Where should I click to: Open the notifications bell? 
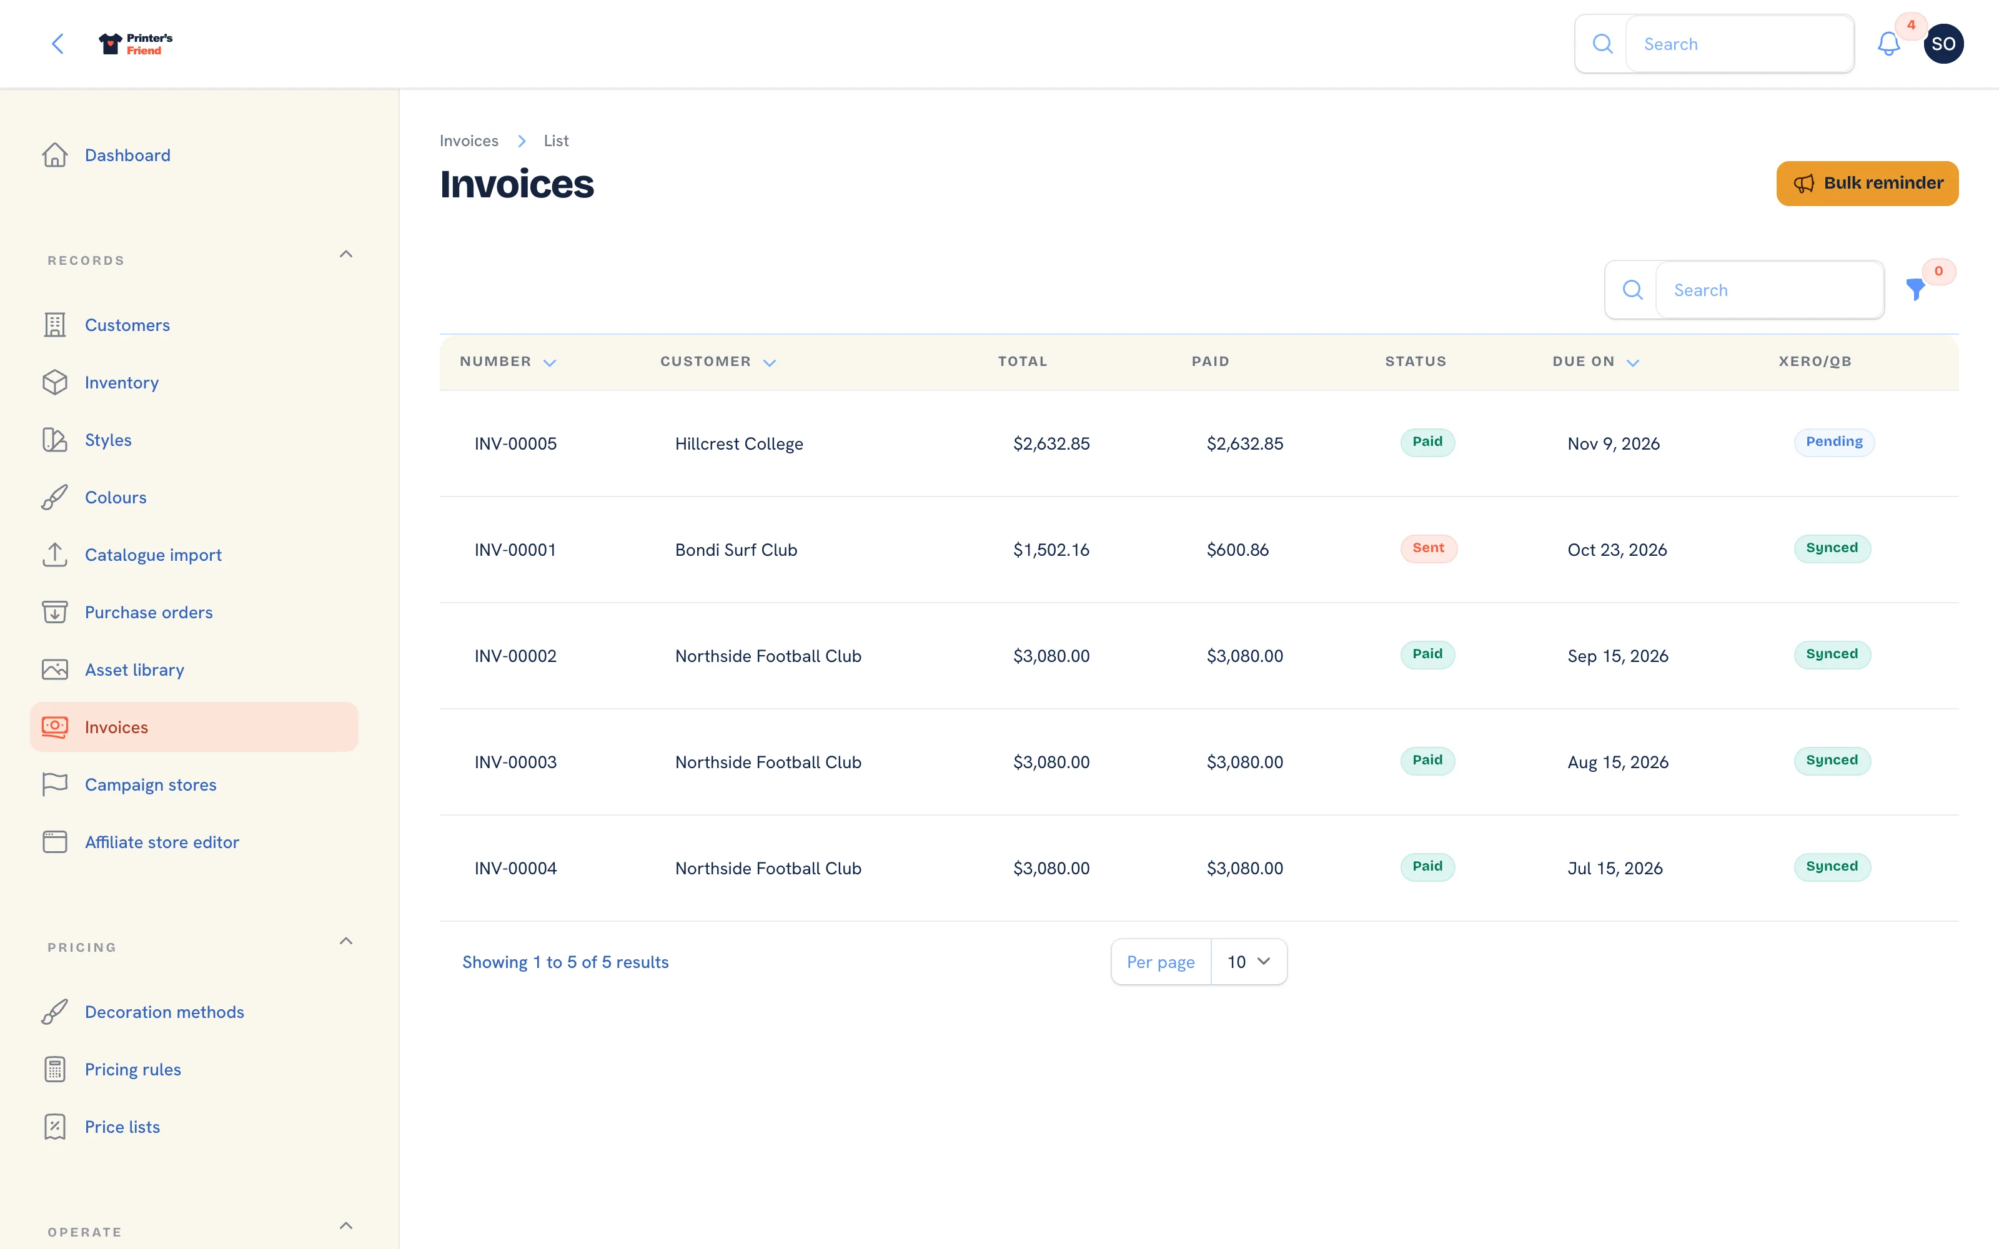pyautogui.click(x=1888, y=44)
